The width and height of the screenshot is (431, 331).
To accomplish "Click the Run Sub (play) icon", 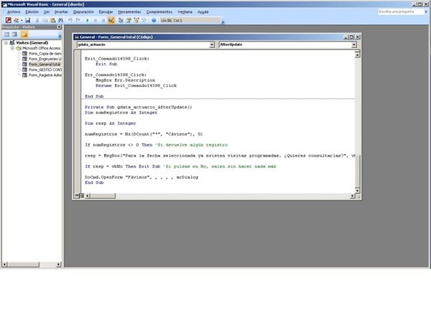I will [87, 20].
